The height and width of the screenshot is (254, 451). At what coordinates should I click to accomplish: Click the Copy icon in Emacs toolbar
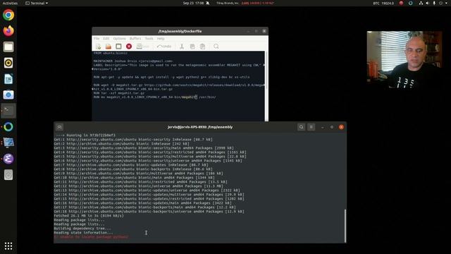(192, 47)
